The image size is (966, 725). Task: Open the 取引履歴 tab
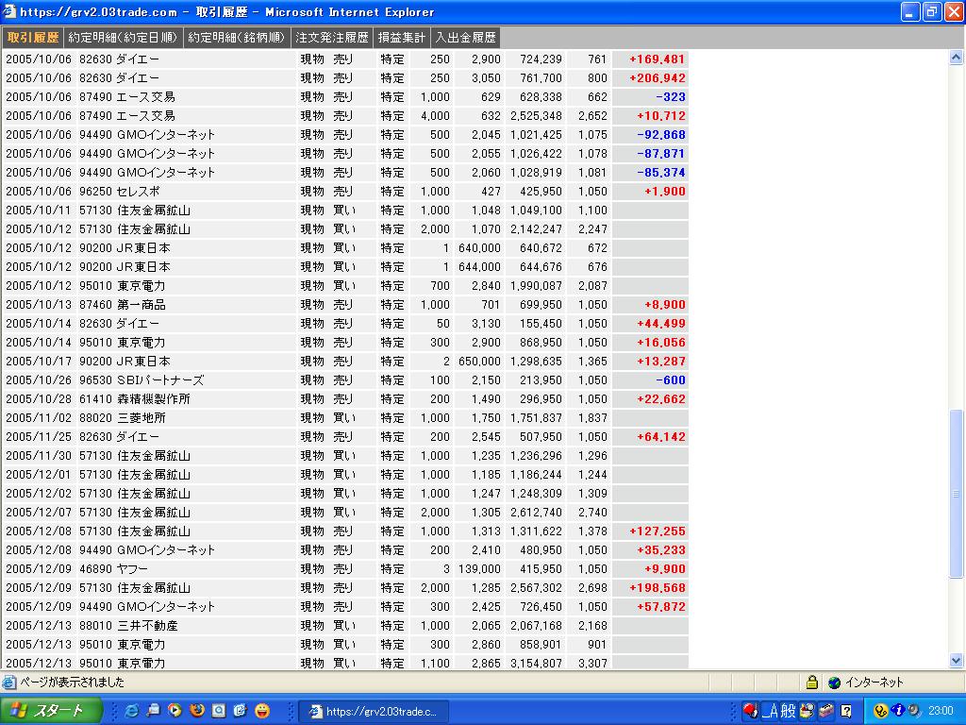[x=33, y=38]
